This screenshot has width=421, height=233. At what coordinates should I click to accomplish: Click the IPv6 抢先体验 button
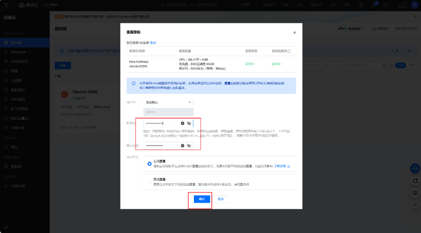[x=351, y=29]
